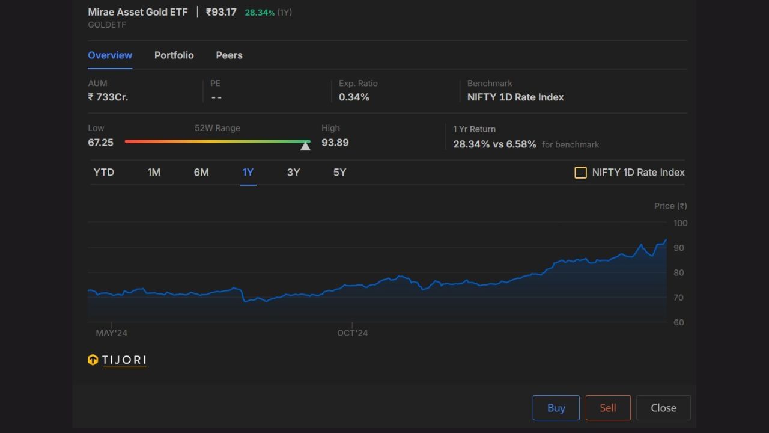Image resolution: width=769 pixels, height=433 pixels.
Task: Click the Buy button
Action: [x=556, y=408]
